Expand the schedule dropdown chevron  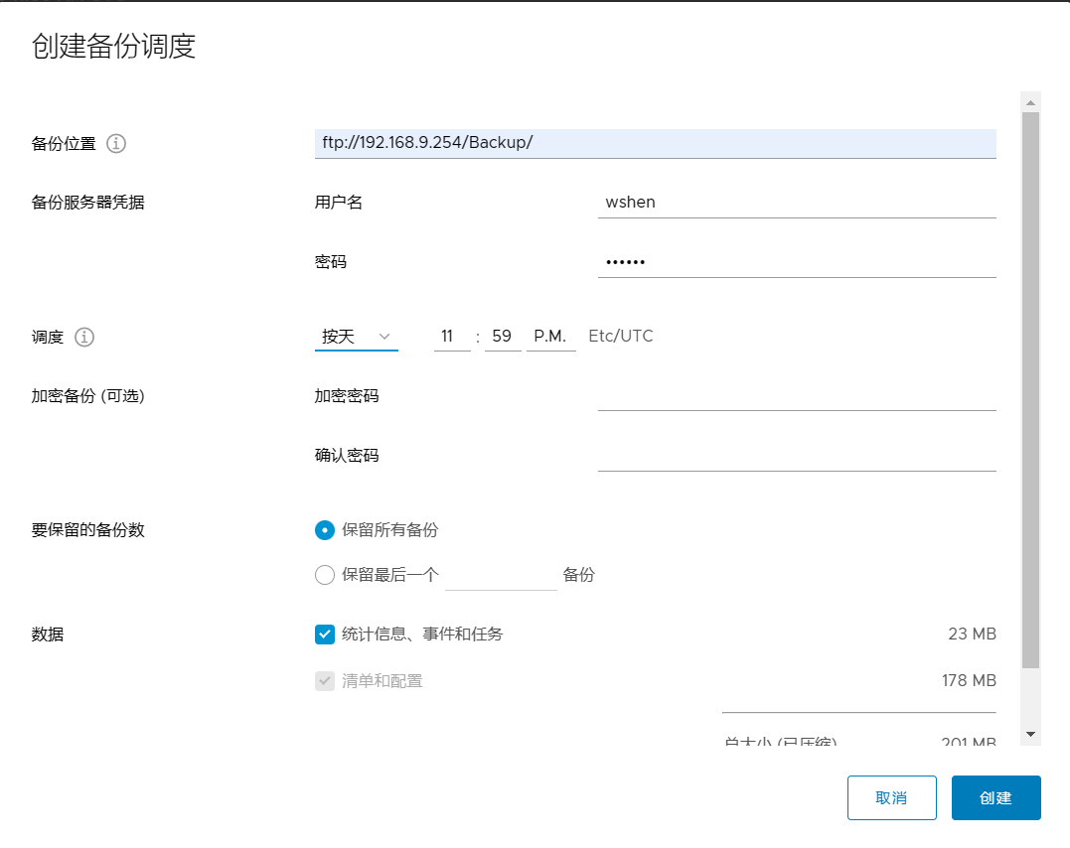384,337
